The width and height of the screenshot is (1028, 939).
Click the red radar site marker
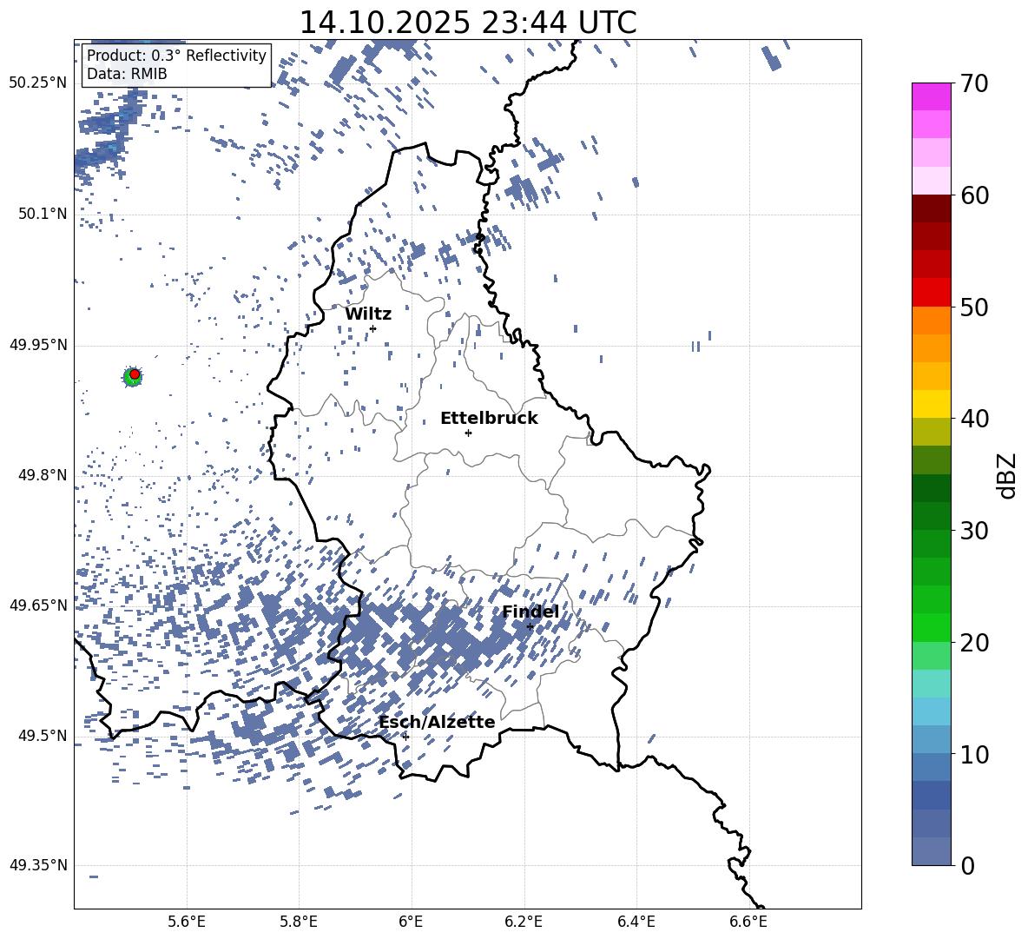(x=135, y=374)
